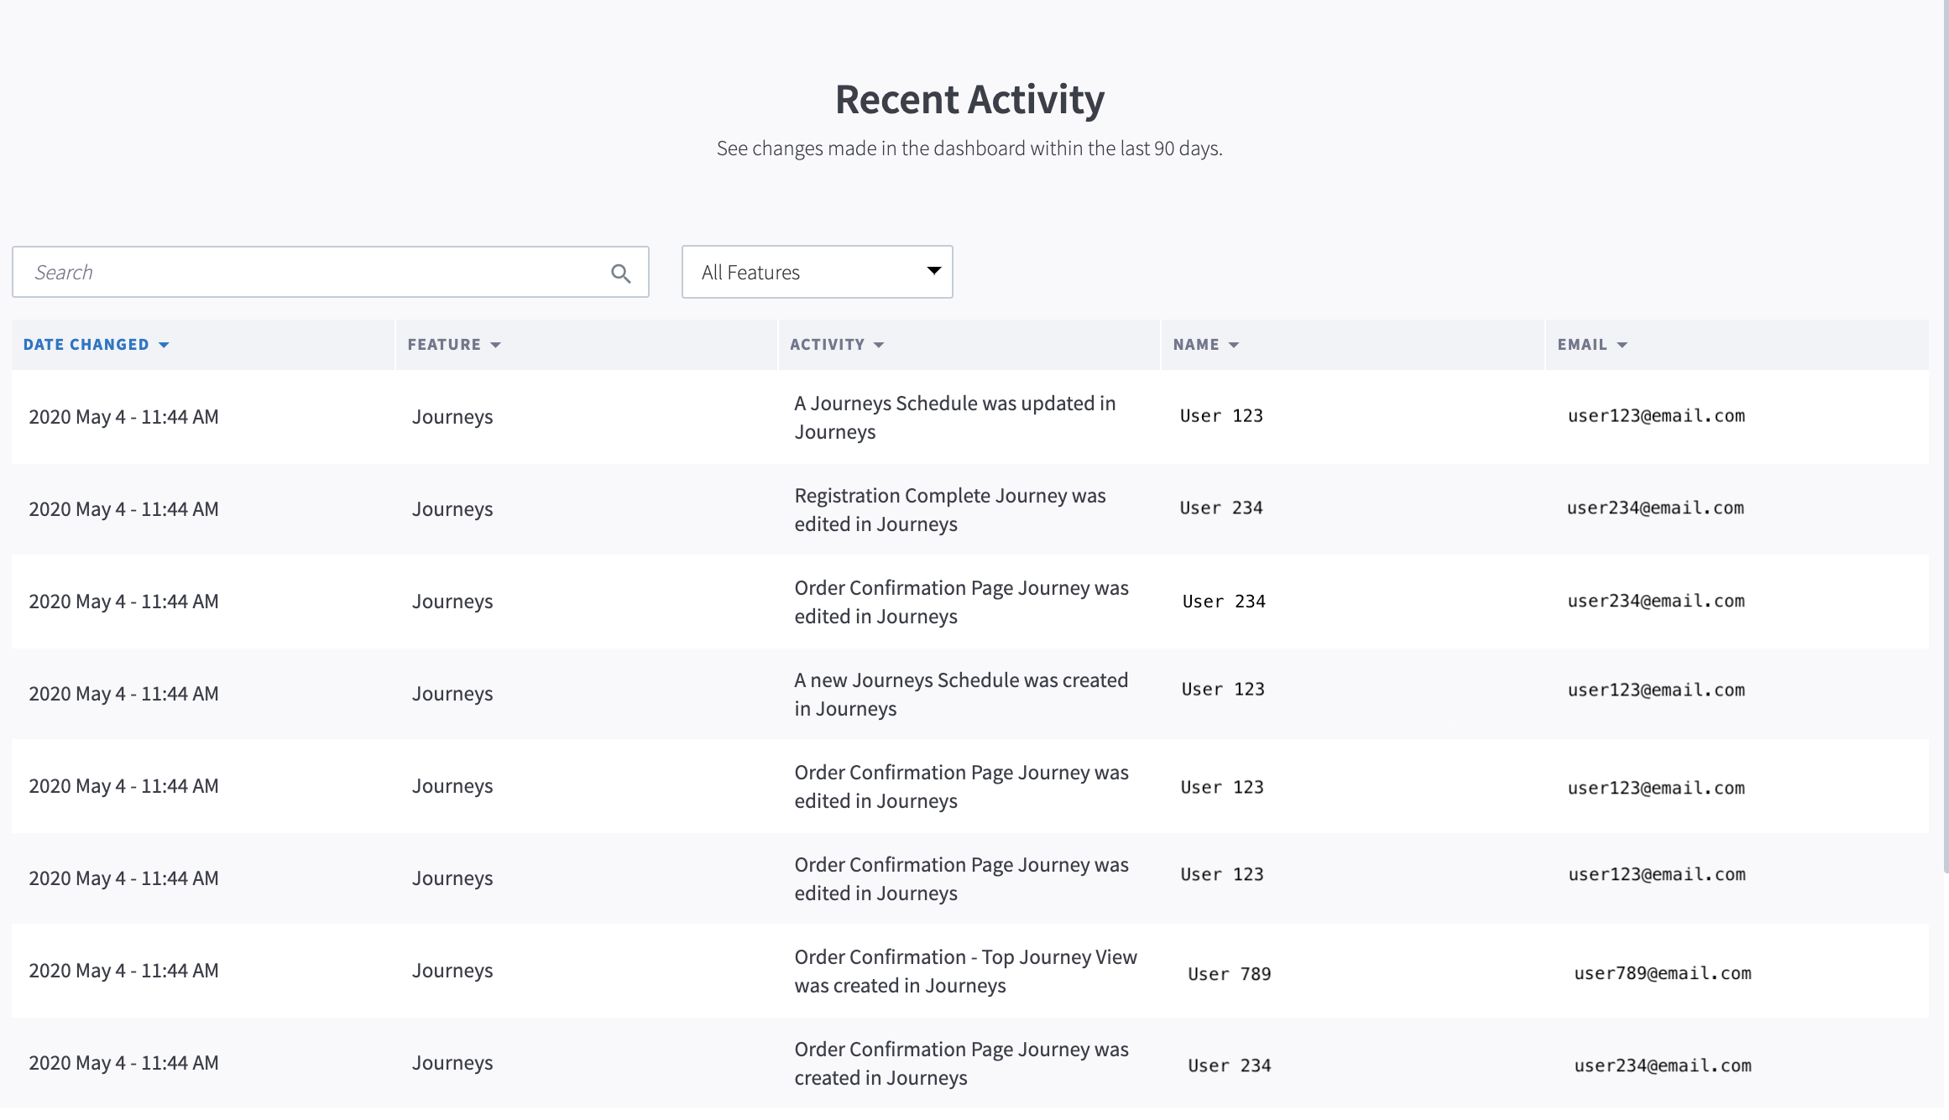
Task: Focus the Search input field
Action: (330, 272)
